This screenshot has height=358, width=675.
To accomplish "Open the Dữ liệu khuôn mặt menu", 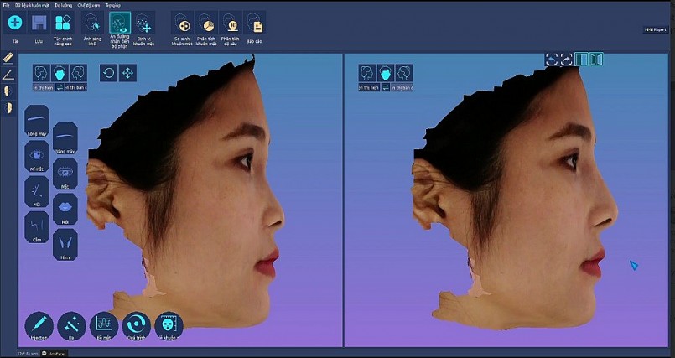I will tap(32, 5).
